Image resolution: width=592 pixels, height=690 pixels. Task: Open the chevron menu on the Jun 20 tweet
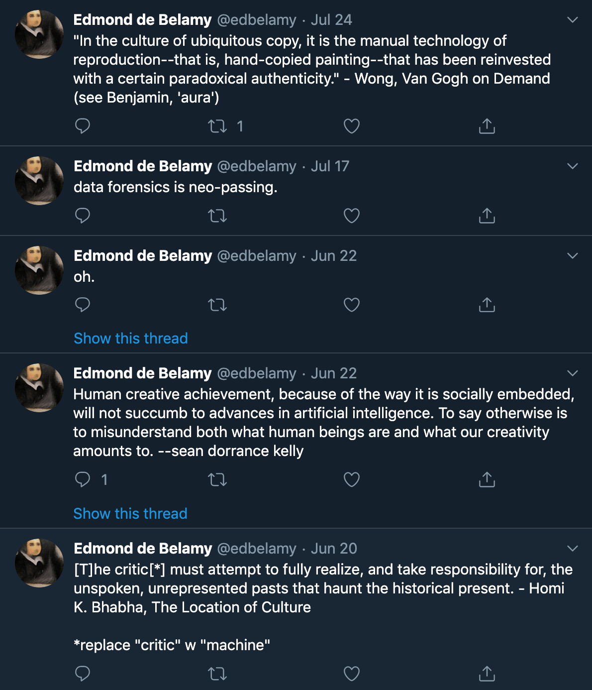point(573,549)
